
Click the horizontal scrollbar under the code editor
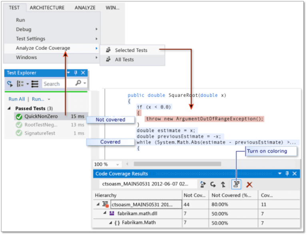[177, 164]
